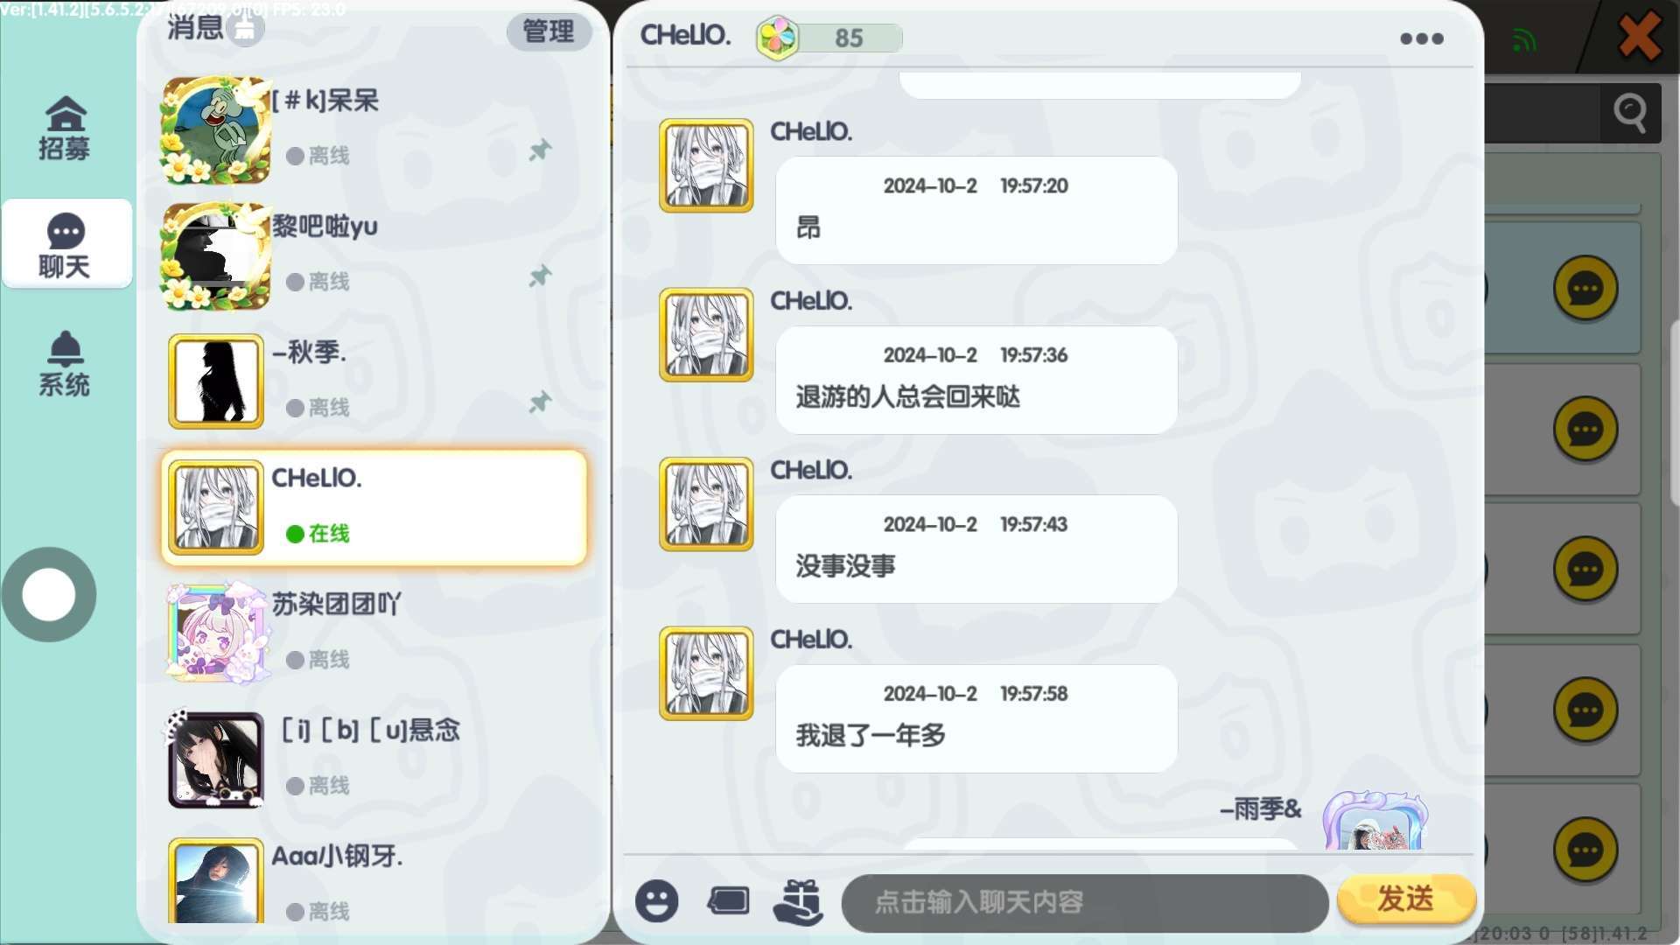Open the card icon beside emoji
Screen dimensions: 1680x945
728,900
